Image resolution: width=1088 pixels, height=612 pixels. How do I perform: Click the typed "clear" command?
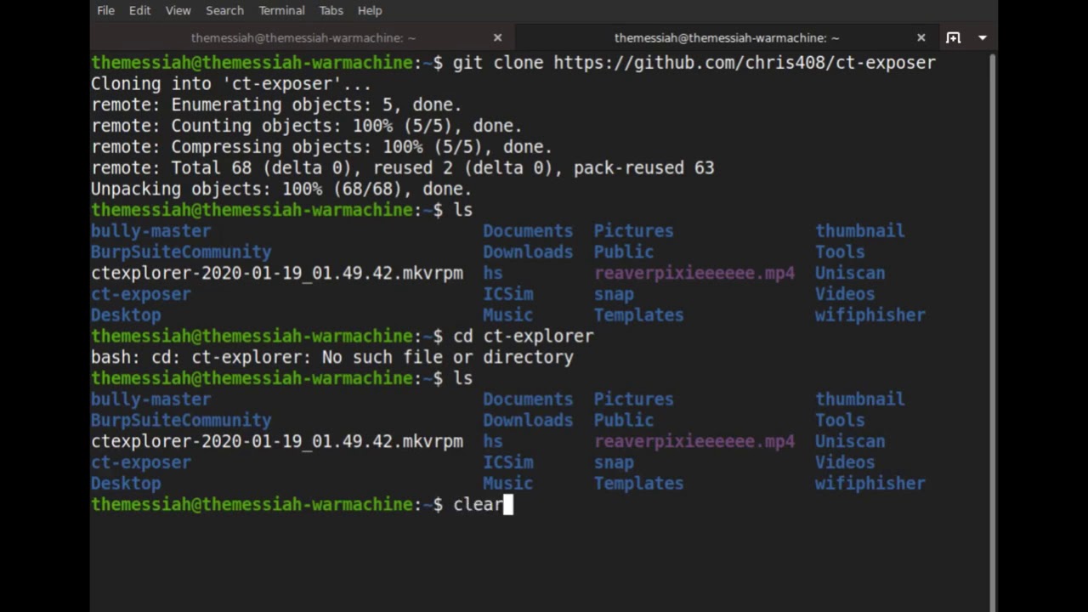pos(478,504)
